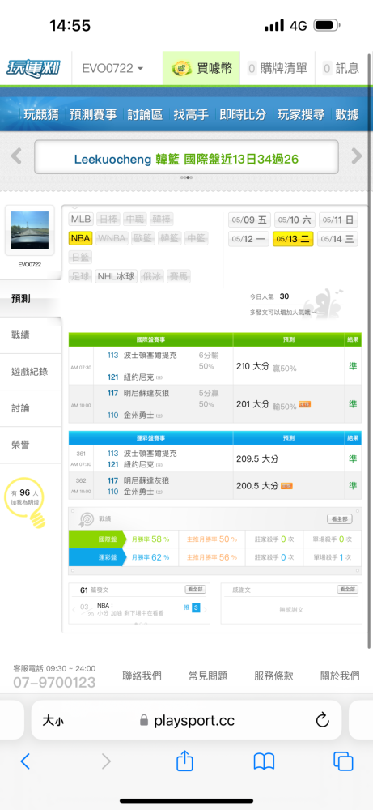The width and height of the screenshot is (373, 810).
Task: Select green 國際盤 record row label
Action: tap(96, 539)
